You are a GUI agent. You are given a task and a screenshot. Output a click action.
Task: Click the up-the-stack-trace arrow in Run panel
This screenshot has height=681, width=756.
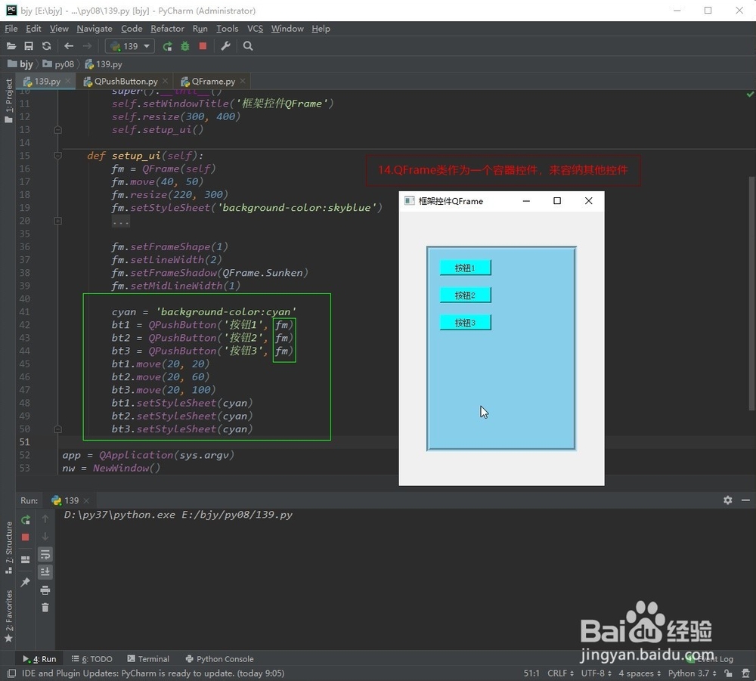45,518
